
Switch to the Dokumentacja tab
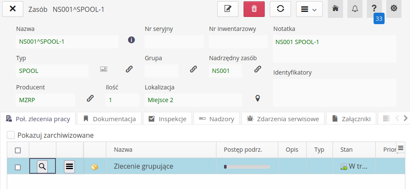pos(110,119)
